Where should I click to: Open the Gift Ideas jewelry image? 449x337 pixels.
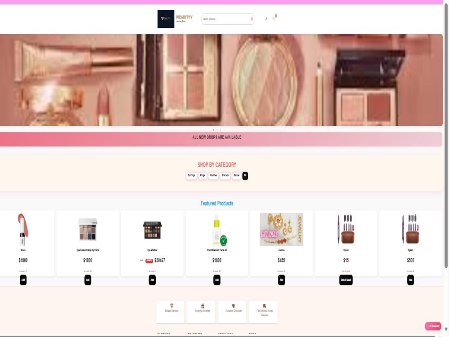(x=282, y=230)
